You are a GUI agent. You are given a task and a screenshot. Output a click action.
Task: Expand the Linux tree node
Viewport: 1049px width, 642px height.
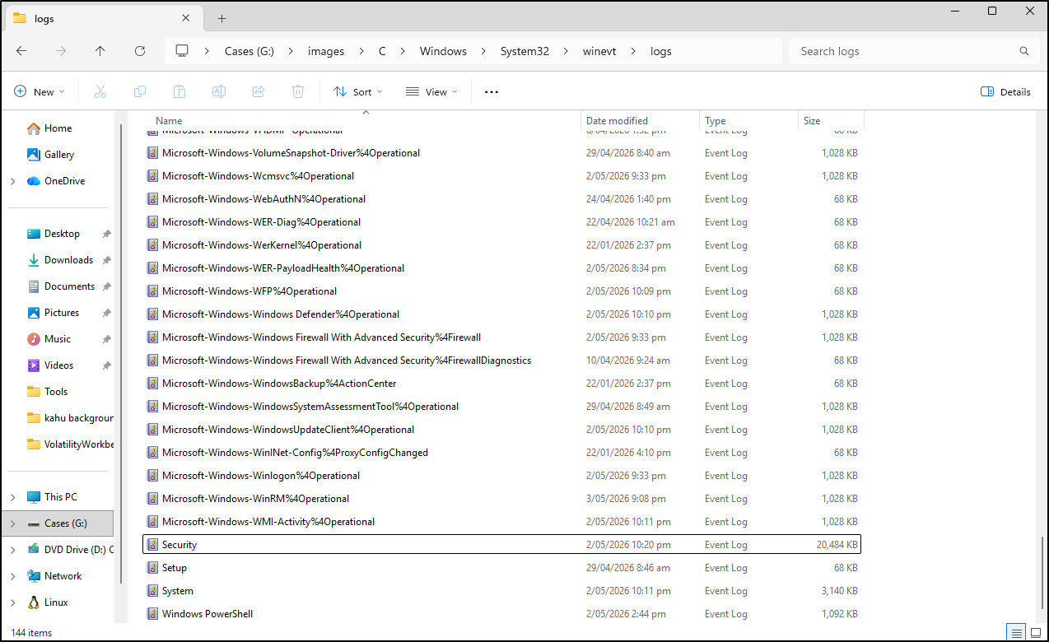(12, 602)
